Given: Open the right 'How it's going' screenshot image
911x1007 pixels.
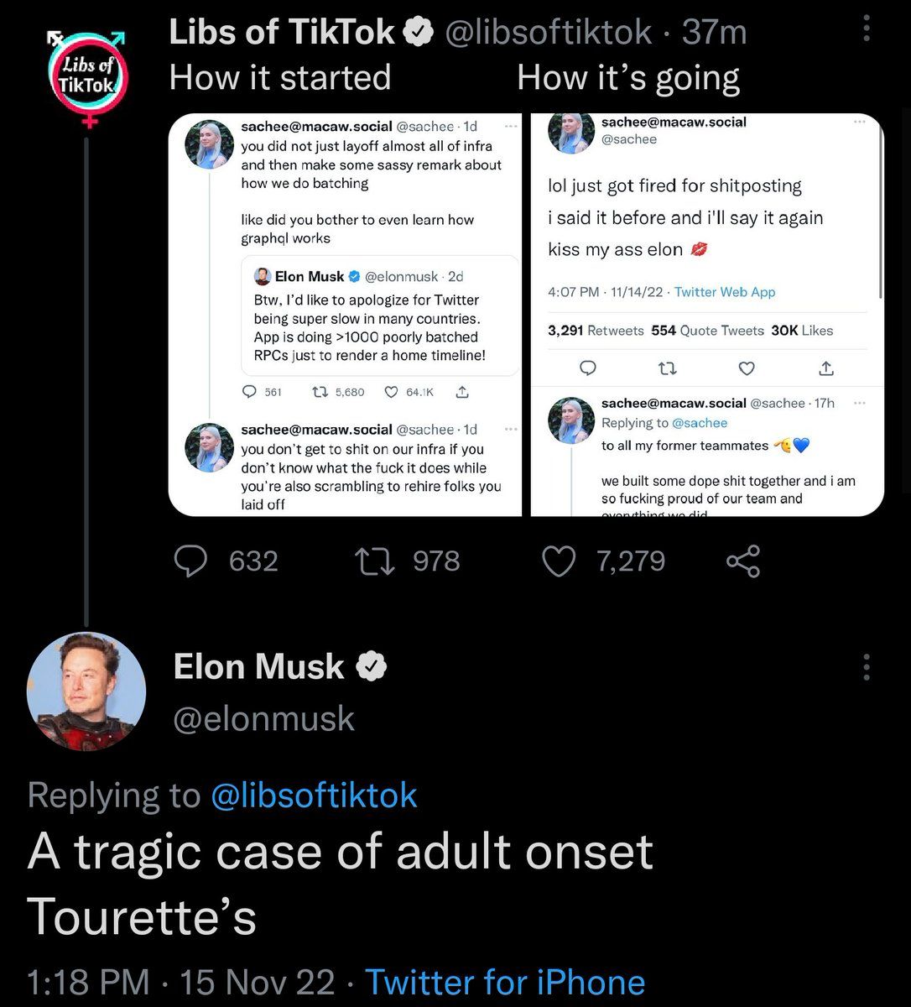Looking at the screenshot, I should point(707,315).
